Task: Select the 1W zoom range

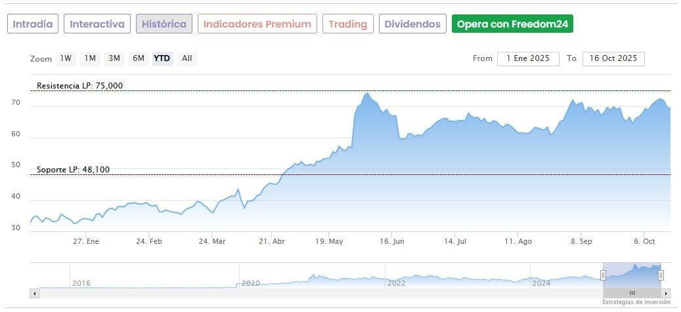Action: pos(66,58)
